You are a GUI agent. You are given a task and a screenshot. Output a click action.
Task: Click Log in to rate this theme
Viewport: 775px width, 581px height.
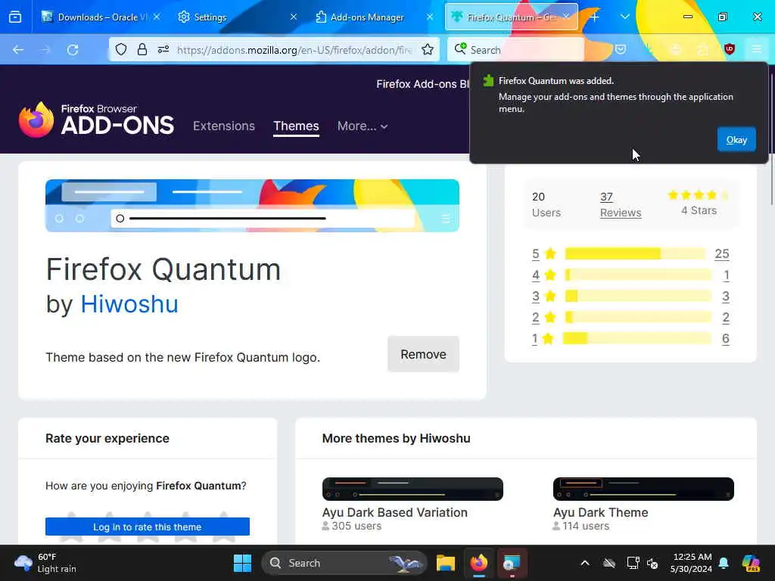tap(148, 527)
